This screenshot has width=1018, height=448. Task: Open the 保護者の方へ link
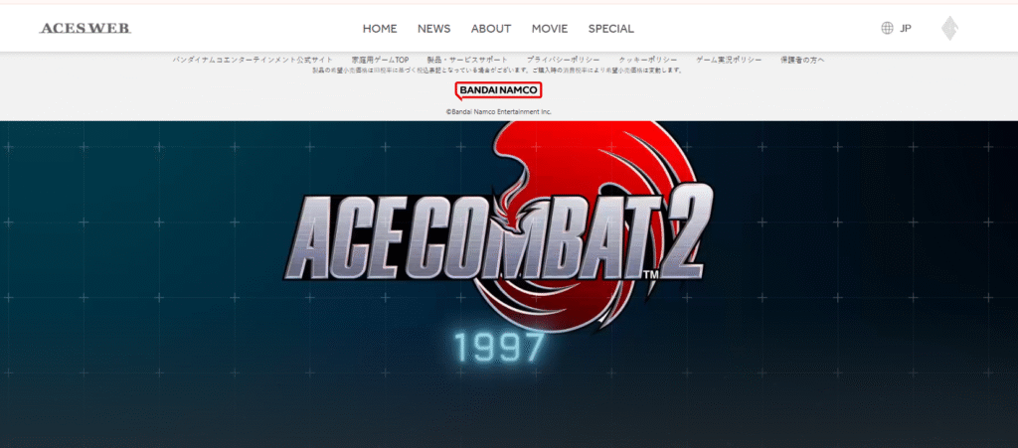(x=802, y=60)
